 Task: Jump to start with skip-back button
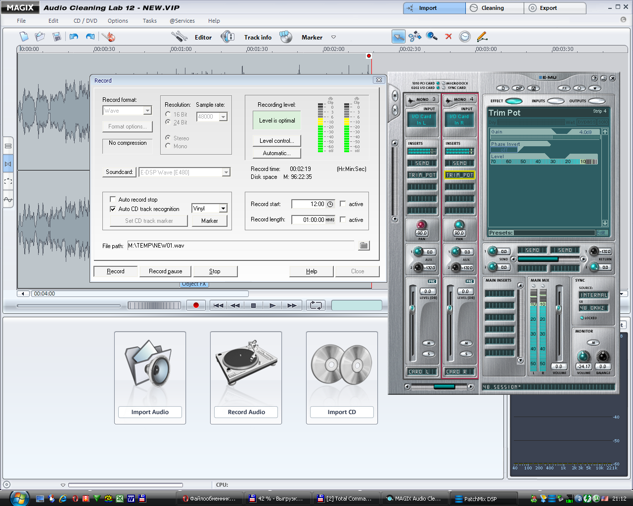(x=218, y=305)
